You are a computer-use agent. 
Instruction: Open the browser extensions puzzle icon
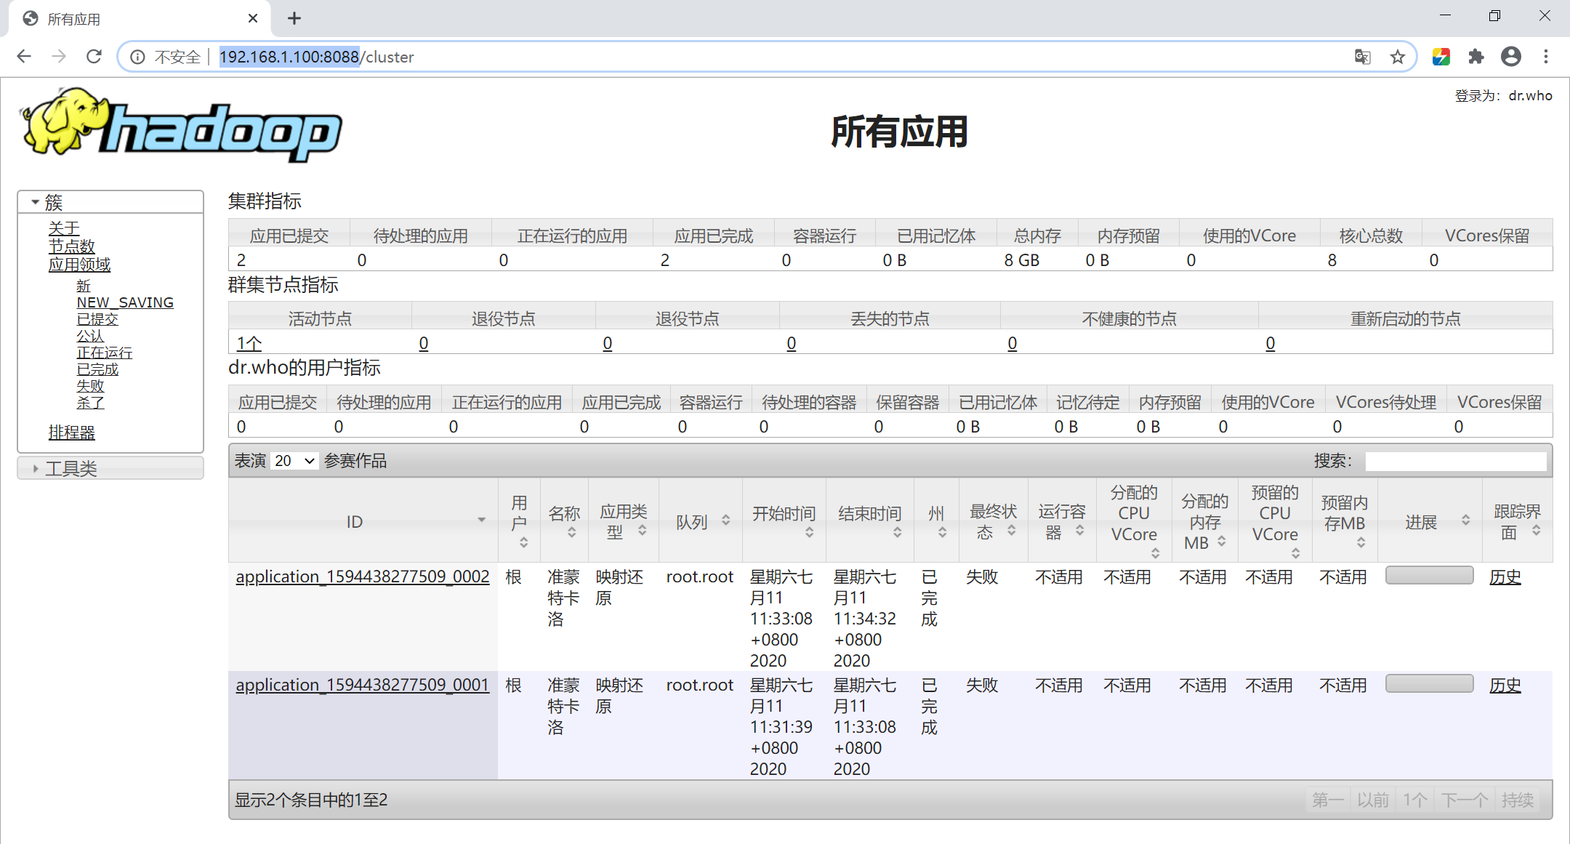tap(1476, 57)
